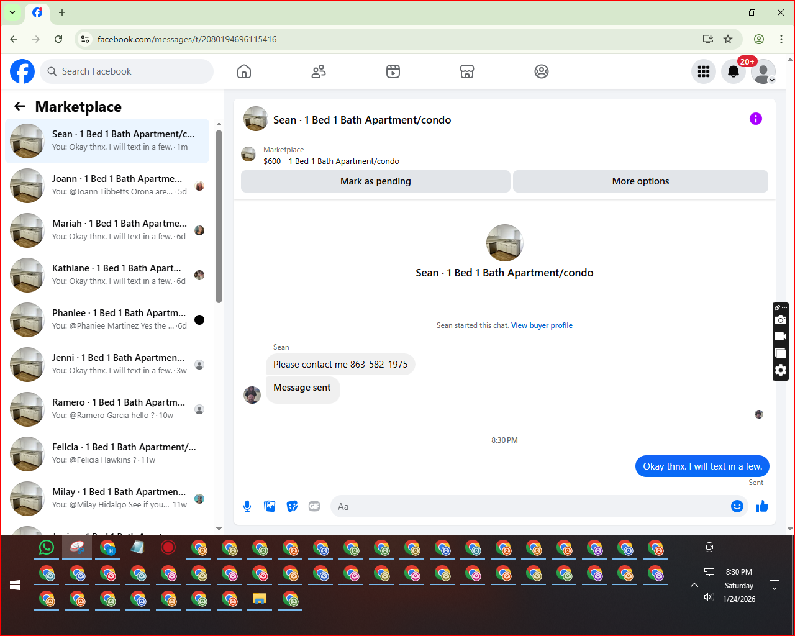
Task: Open WhatsApp from the taskbar
Action: 47,547
